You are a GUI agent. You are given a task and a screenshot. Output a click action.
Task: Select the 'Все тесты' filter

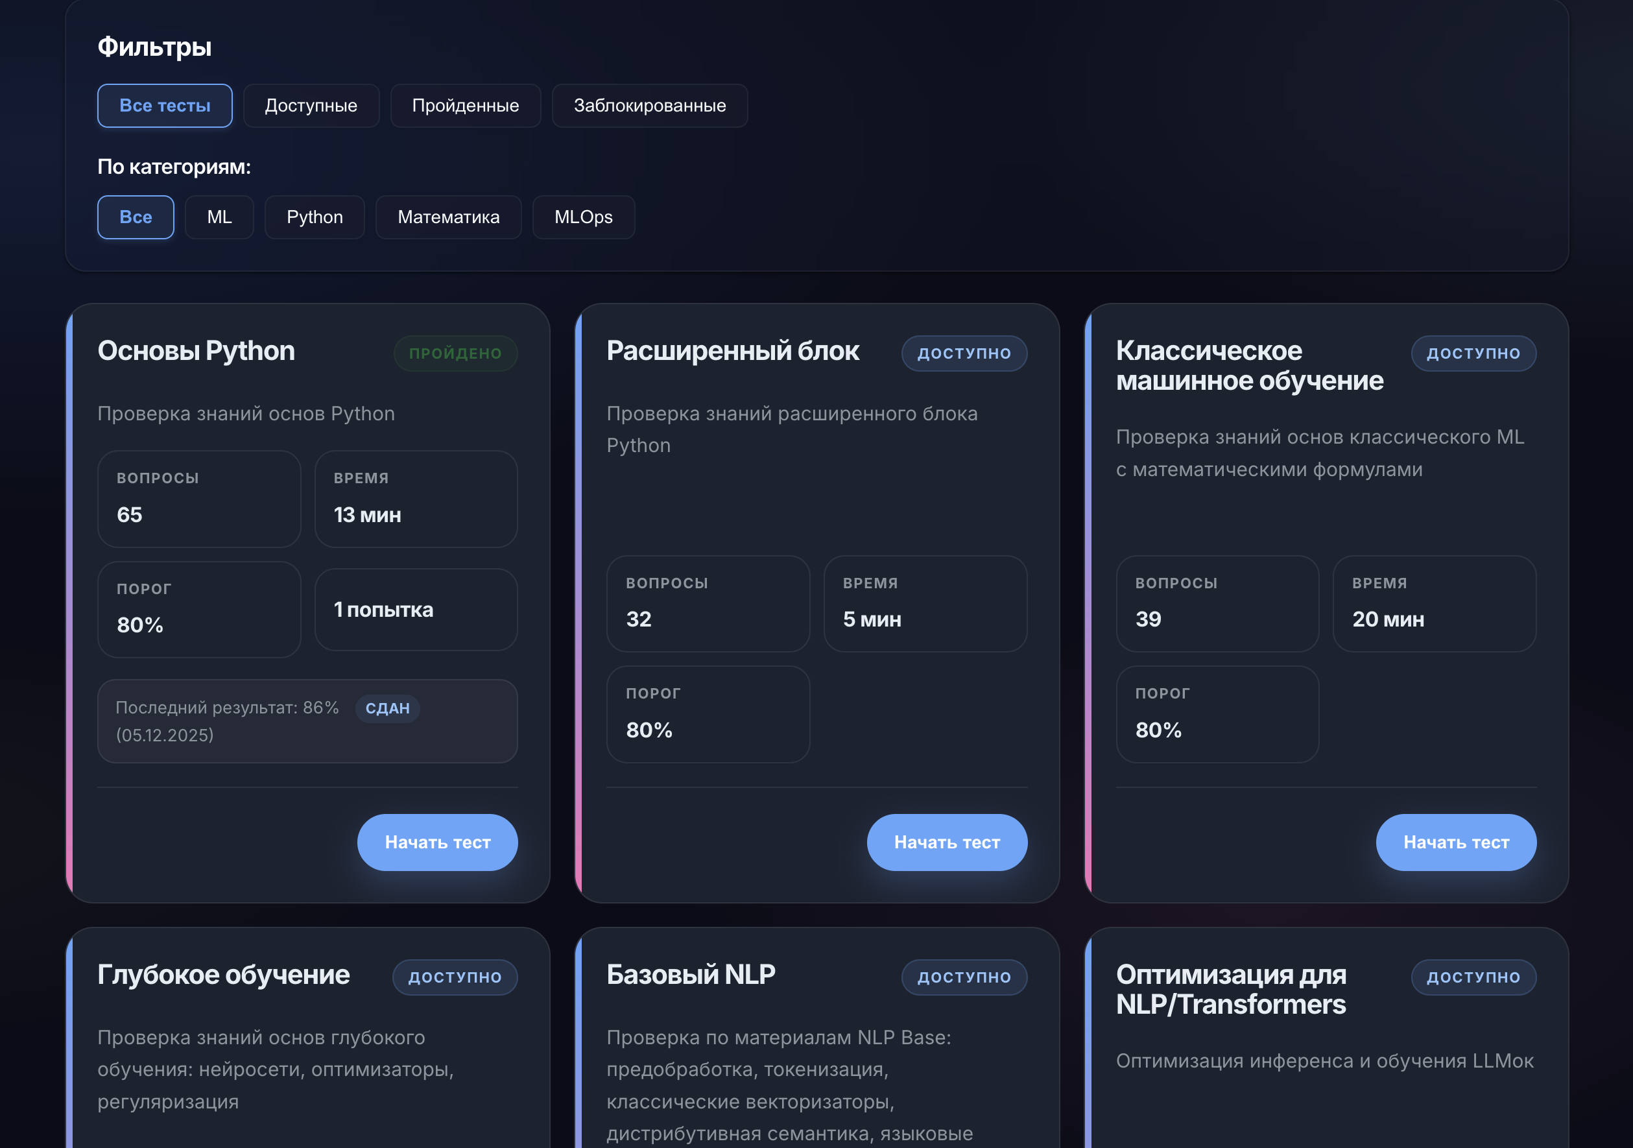164,105
